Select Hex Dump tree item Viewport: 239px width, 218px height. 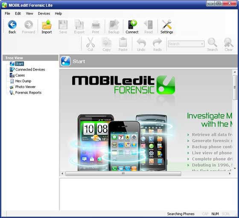(x=23, y=81)
